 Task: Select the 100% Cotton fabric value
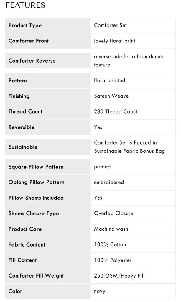(110, 244)
